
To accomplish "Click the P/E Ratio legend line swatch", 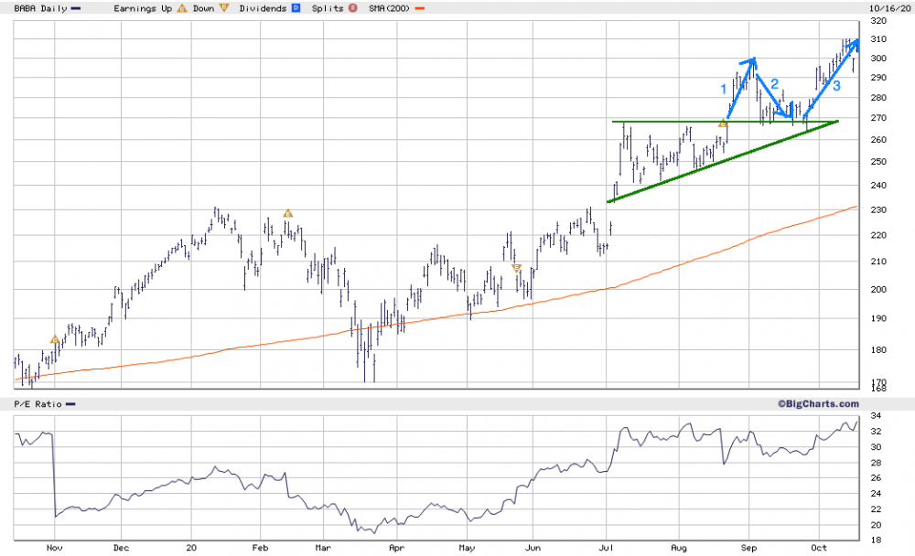I will point(70,404).
